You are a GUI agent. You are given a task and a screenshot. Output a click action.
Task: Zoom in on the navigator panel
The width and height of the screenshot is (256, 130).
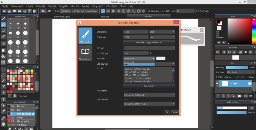224,52
